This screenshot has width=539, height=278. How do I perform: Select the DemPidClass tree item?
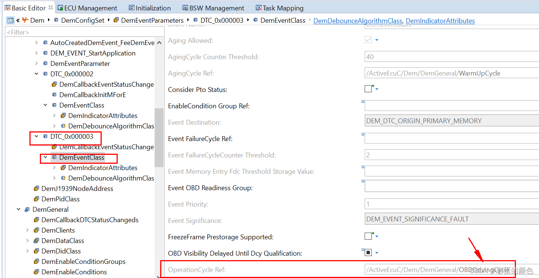[60, 199]
